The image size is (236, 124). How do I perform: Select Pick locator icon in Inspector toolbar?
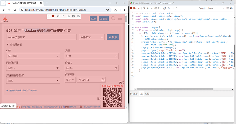[x=144, y=8]
